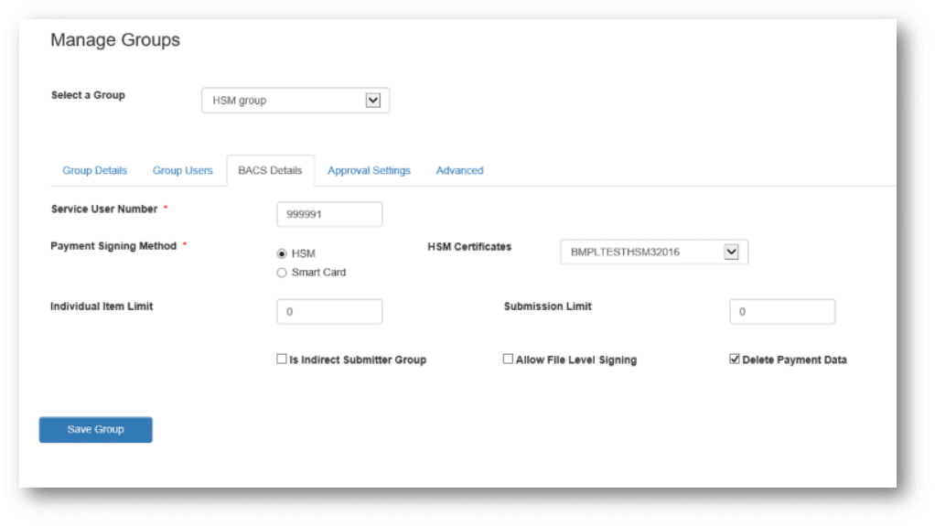Choose Smart Card signing method
Screen dimensions: 935x526
tap(282, 273)
